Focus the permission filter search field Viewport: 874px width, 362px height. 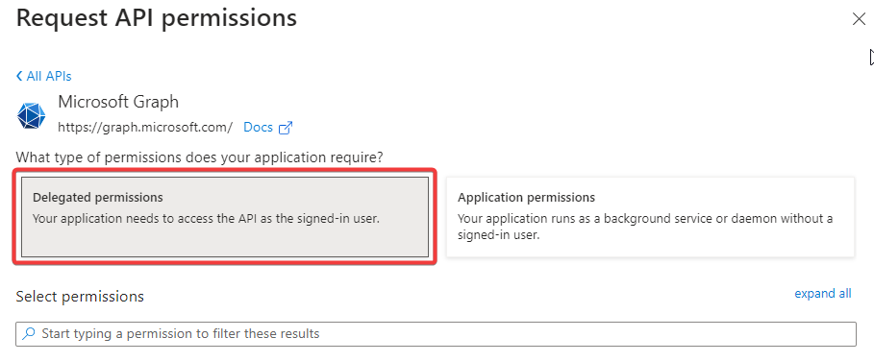[436, 334]
